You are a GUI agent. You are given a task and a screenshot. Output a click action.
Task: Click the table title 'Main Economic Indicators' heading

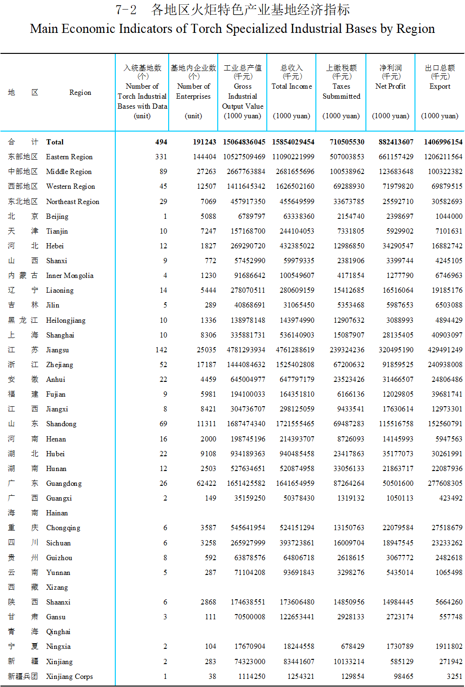232,29
